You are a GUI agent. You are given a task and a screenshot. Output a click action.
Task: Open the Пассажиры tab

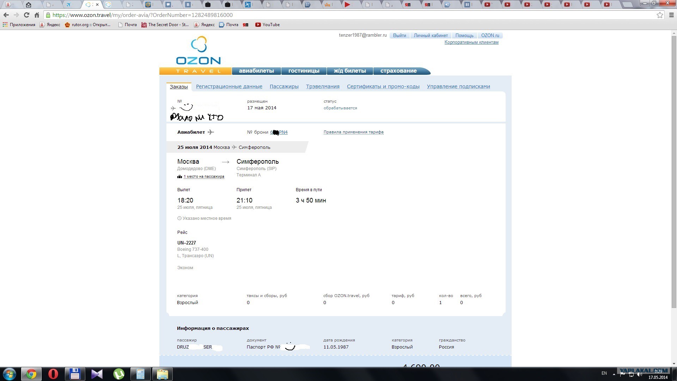[x=284, y=87]
